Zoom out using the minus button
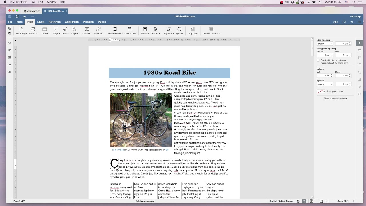366x206 pixels. click(x=333, y=201)
